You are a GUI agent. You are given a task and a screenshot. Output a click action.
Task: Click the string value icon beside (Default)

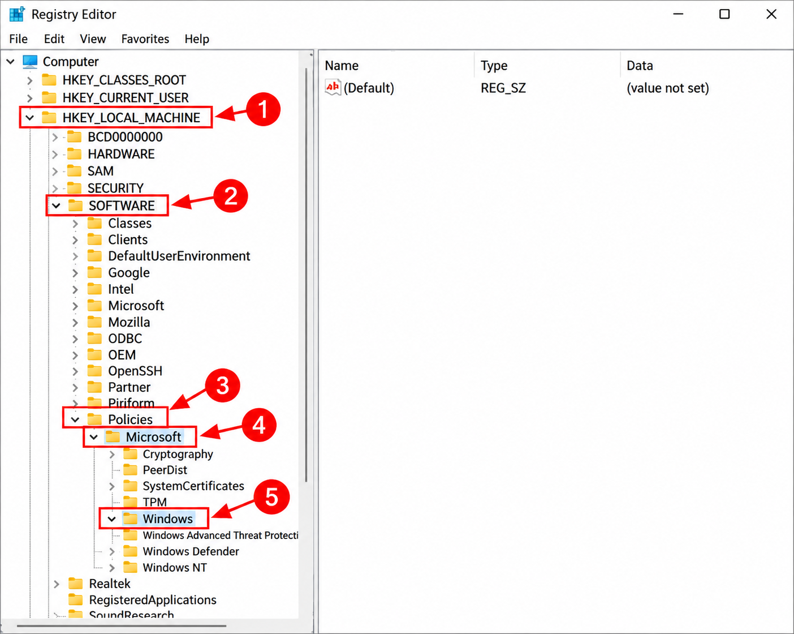coord(333,88)
